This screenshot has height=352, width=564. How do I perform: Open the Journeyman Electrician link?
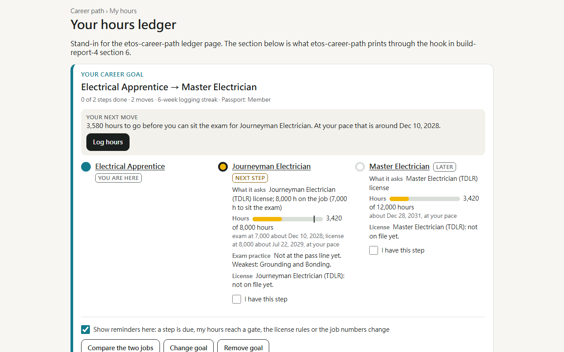[x=271, y=166]
